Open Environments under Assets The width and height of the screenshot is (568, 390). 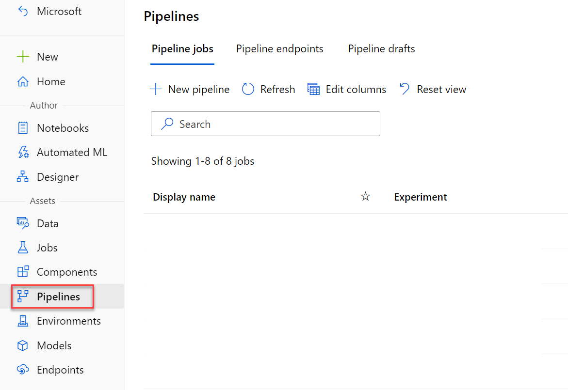[69, 321]
